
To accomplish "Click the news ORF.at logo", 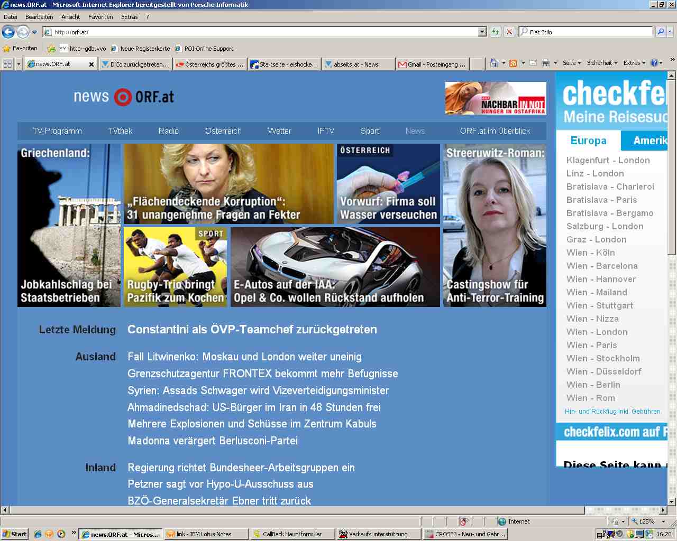I will pyautogui.click(x=124, y=97).
